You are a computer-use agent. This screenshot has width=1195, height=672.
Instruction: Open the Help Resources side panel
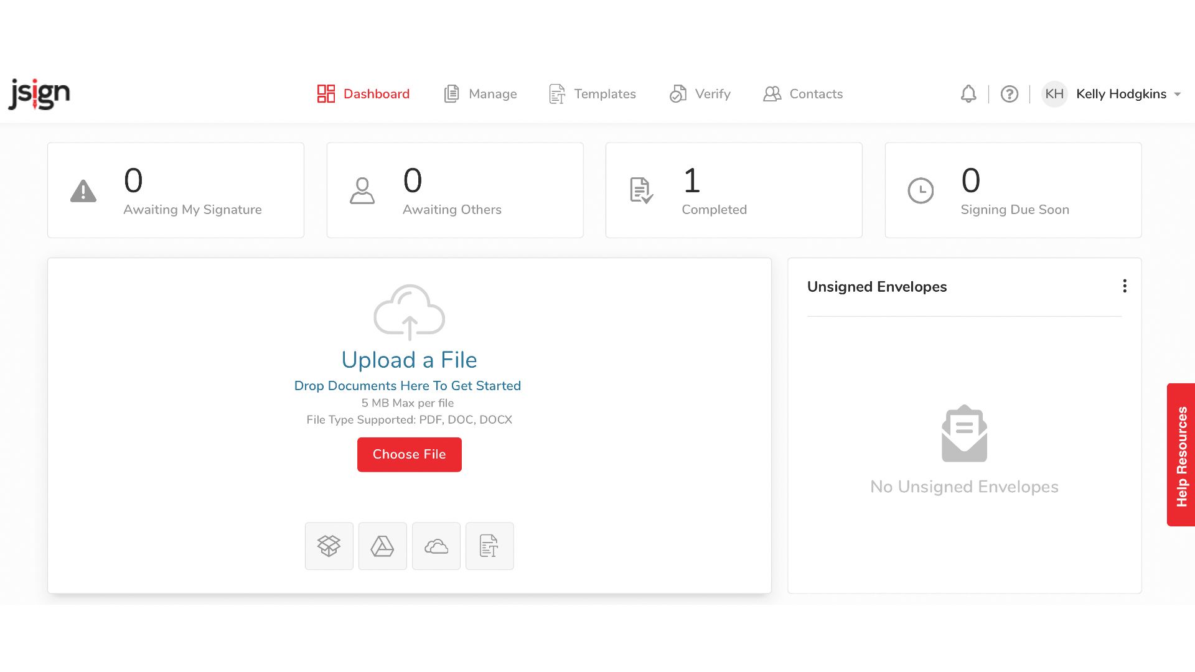1181,455
